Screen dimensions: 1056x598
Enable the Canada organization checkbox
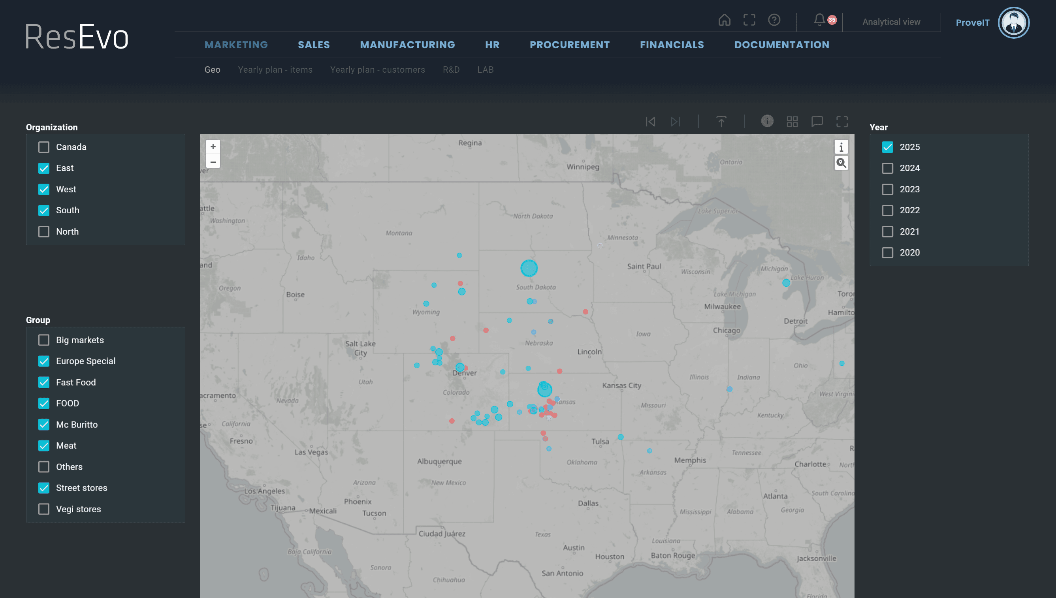tap(44, 147)
